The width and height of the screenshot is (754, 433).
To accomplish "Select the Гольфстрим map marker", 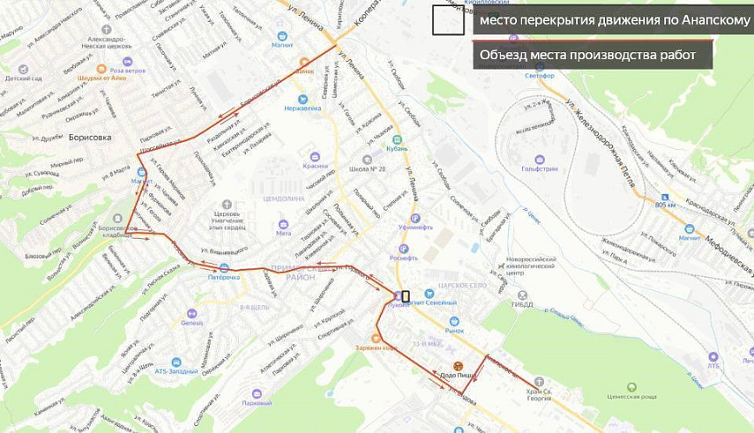I will tap(540, 160).
